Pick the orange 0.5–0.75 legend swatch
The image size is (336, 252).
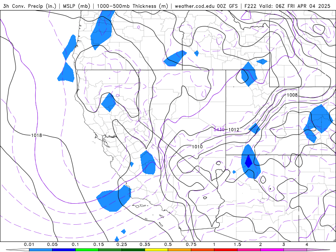180,250
